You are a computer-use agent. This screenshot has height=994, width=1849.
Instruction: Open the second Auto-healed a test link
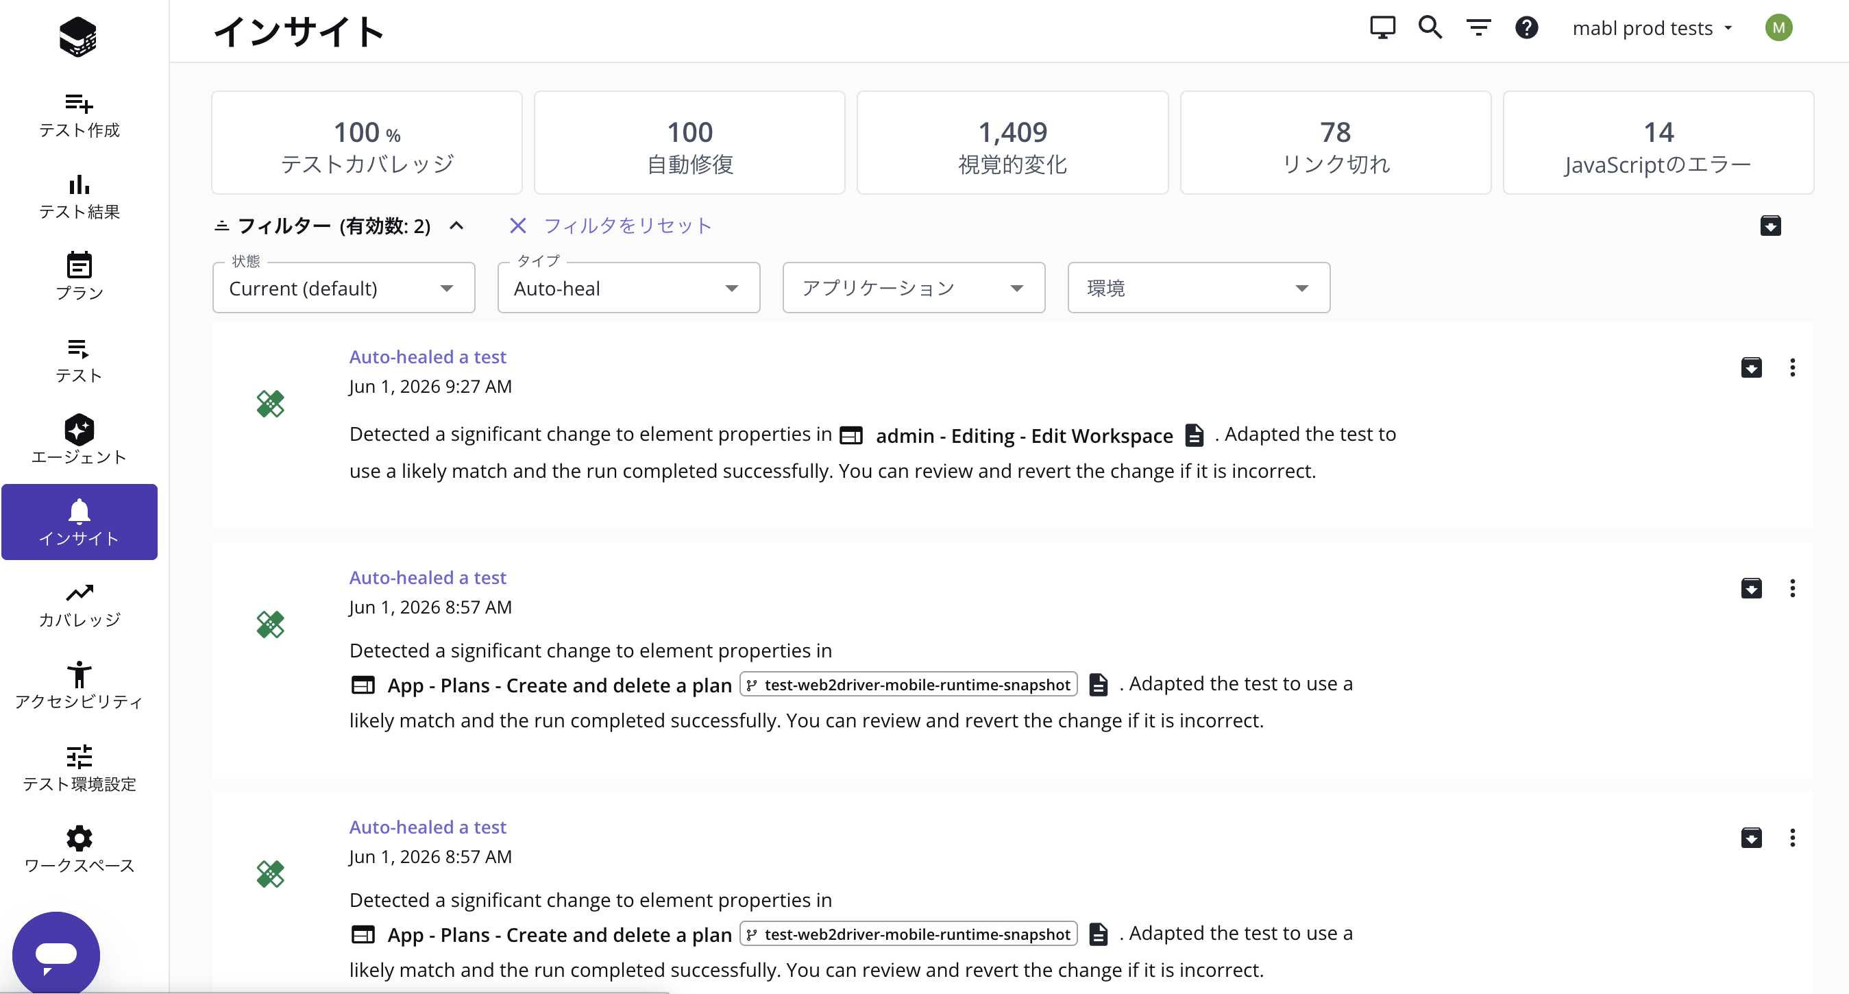[428, 577]
